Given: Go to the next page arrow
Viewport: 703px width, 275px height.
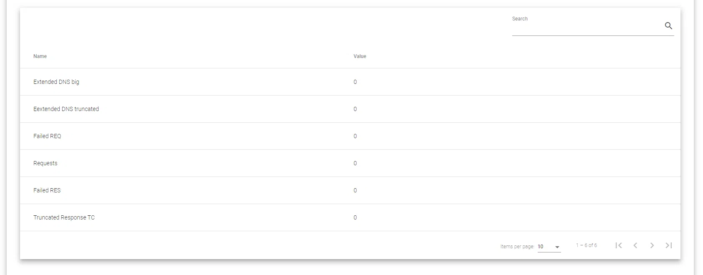Looking at the screenshot, I should point(652,245).
